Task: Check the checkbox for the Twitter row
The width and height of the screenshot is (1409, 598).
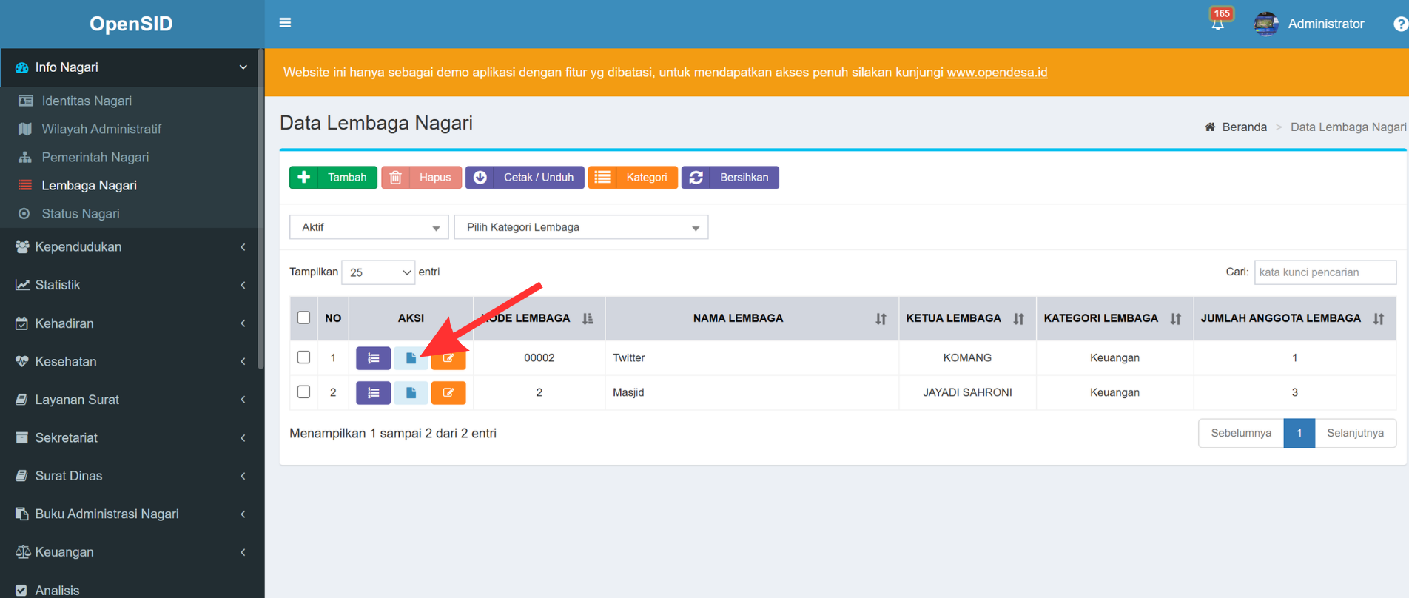Action: pos(303,357)
